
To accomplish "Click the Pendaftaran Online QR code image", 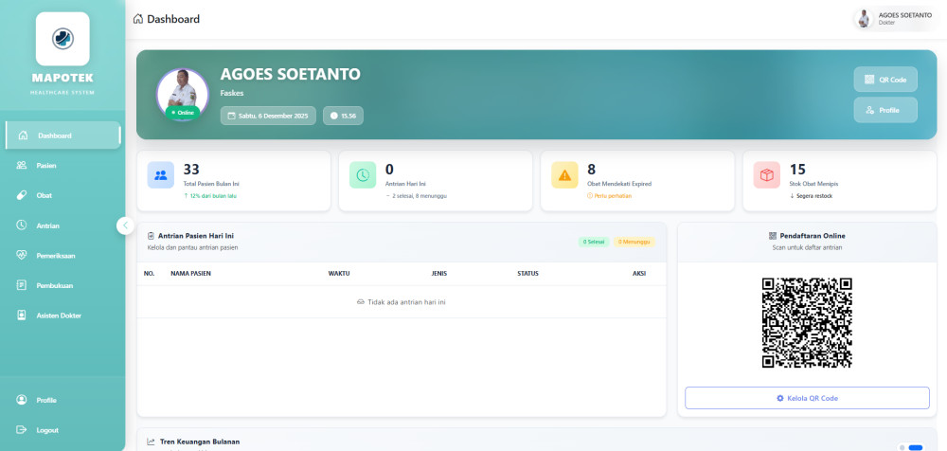I will coord(807,322).
